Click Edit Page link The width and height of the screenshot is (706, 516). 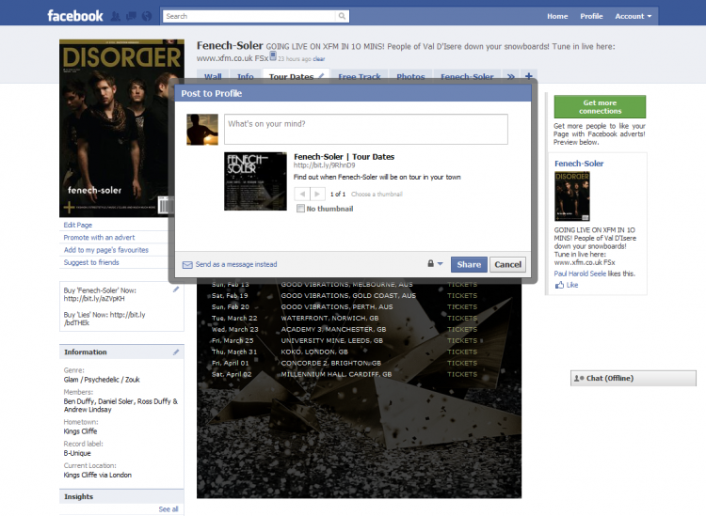[78, 225]
